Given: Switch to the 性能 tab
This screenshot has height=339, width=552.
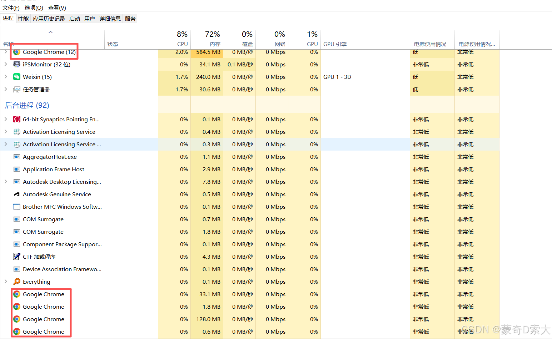Looking at the screenshot, I should tap(23, 19).
